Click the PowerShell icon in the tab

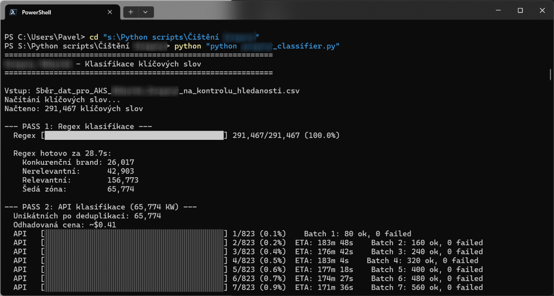tap(14, 12)
